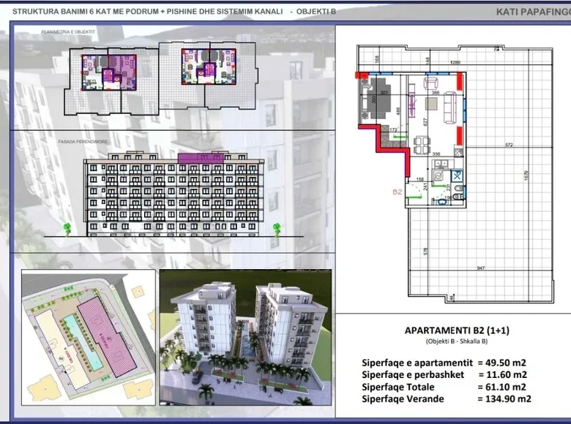This screenshot has width=571, height=424.
Task: Click the left green tree on facade
Action: tap(67, 228)
